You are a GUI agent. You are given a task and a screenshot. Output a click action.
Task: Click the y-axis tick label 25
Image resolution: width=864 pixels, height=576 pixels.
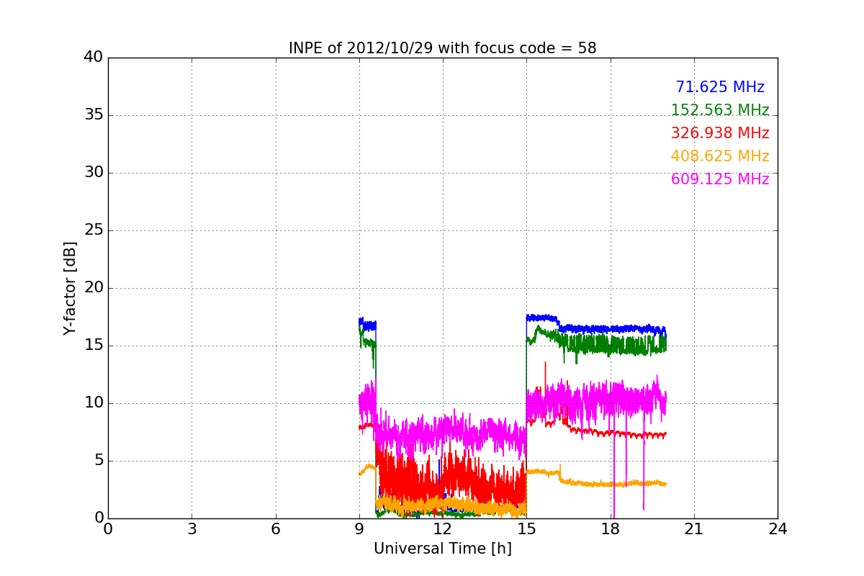[94, 230]
